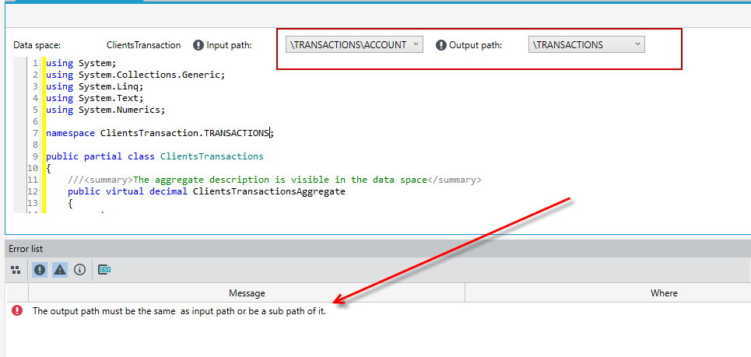Export error list to CSV
This screenshot has height=357, width=751.
[x=104, y=270]
